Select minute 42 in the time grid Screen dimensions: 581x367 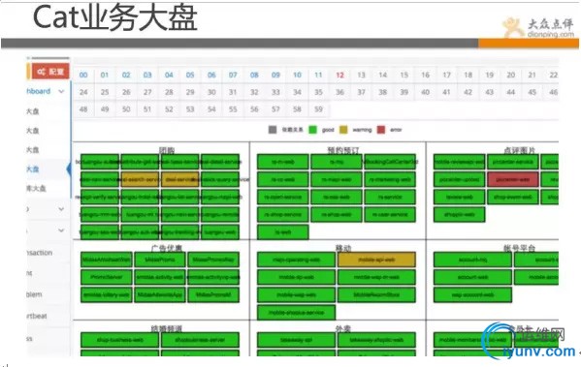click(468, 92)
